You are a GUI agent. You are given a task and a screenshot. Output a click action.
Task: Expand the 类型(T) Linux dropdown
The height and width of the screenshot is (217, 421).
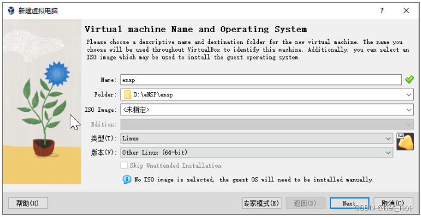(388, 139)
